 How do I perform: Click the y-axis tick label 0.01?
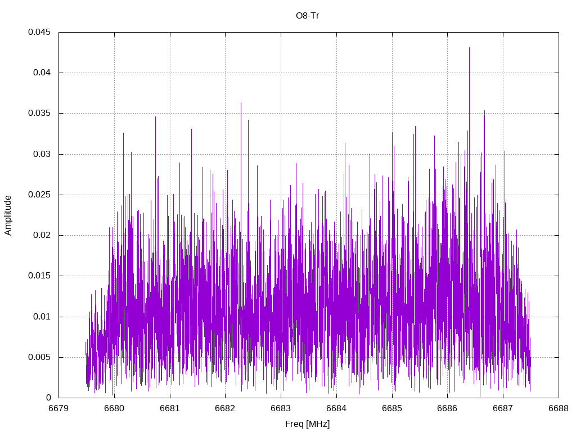coord(42,317)
